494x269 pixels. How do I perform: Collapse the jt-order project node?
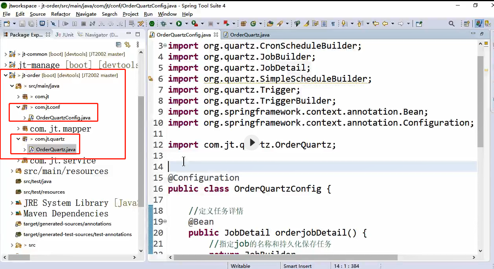click(5, 75)
